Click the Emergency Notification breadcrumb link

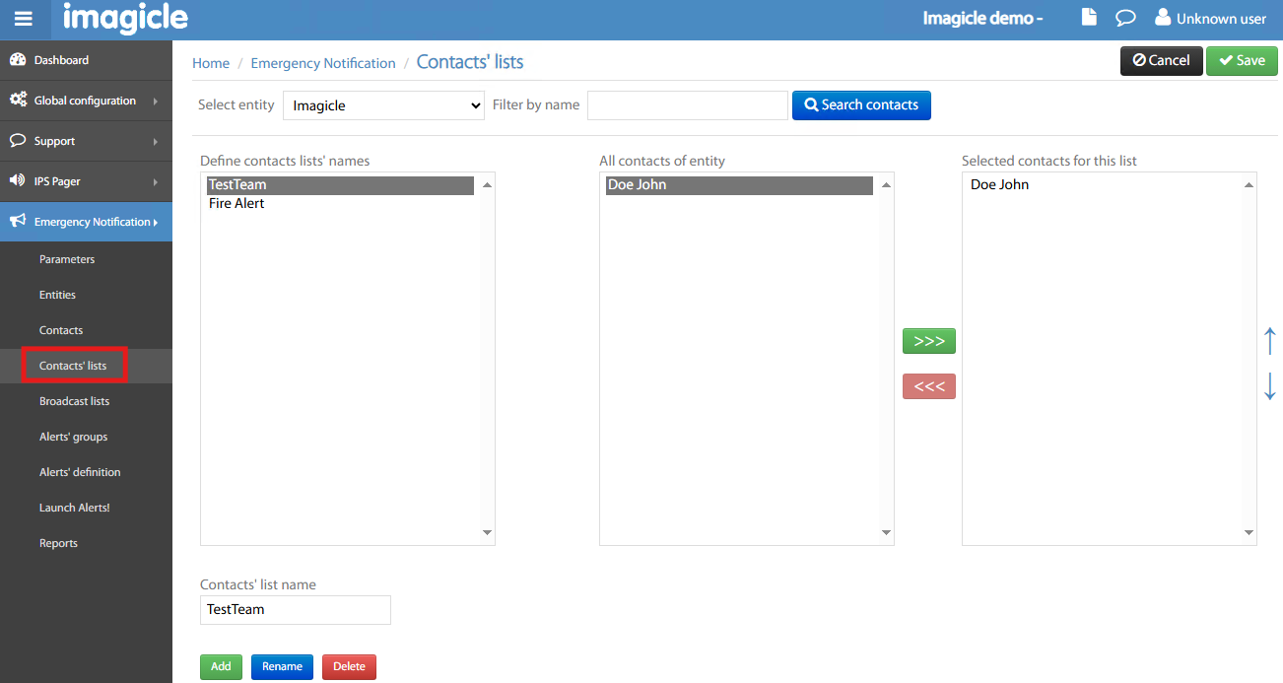coord(323,63)
